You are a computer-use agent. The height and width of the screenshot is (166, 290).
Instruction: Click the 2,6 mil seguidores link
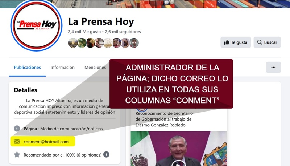[x=123, y=32]
